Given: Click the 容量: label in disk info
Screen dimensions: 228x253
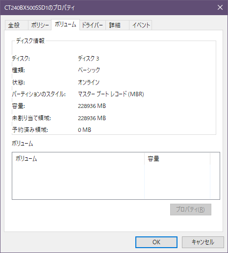Looking at the screenshot, I should tap(18, 106).
